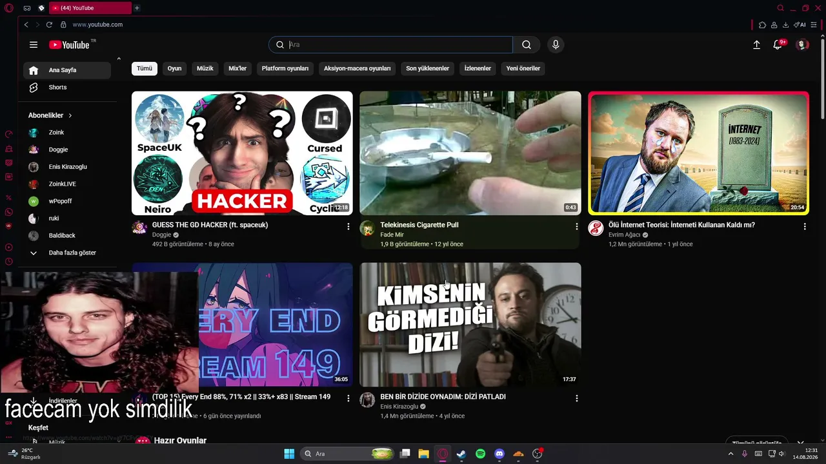Open Evrim Ağacı channel avatar
The width and height of the screenshot is (826, 464).
596,228
